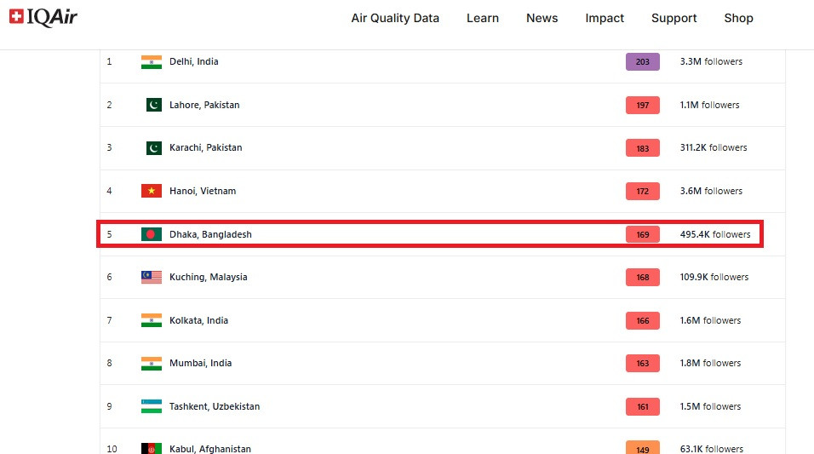The height and width of the screenshot is (454, 814).
Task: Click the '1.1M followers' text
Action: (x=709, y=105)
